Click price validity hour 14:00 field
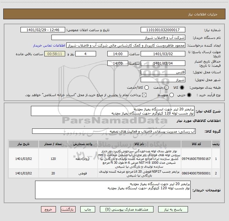This screenshot has width=229, height=221. click(118, 63)
